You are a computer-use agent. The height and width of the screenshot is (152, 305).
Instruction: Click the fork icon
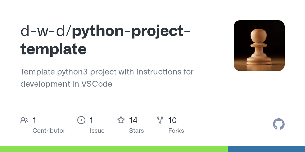[160, 120]
